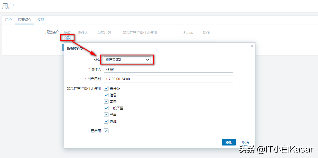Uncheck the 灾难 severity checkbox
This screenshot has width=318, height=158.
pos(106,121)
